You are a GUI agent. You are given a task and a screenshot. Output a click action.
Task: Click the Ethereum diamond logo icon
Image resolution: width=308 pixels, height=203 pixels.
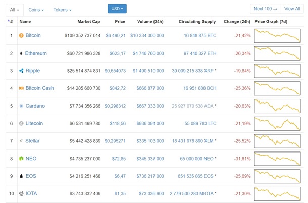pos(21,54)
